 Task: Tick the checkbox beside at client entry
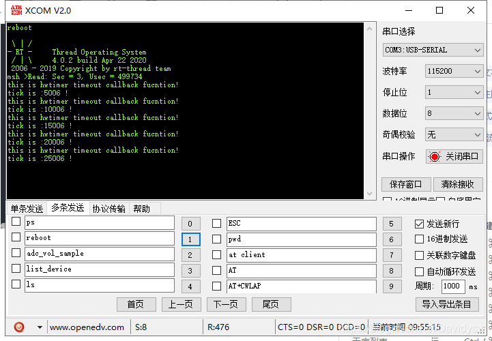click(216, 255)
